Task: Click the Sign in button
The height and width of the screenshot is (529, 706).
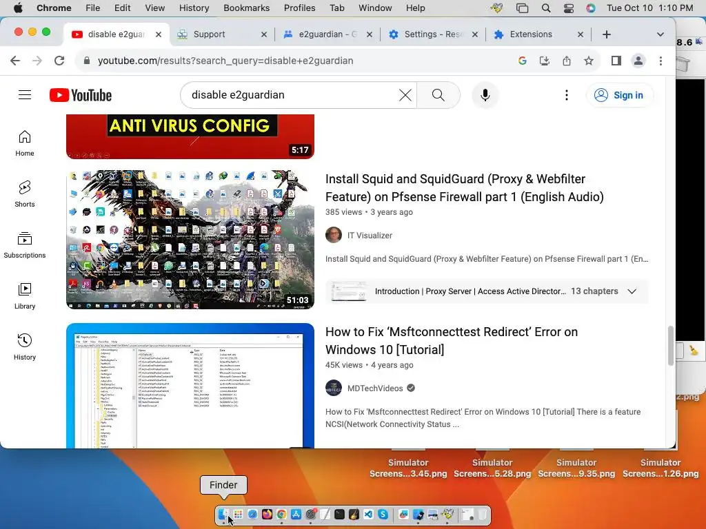Action: coord(620,95)
